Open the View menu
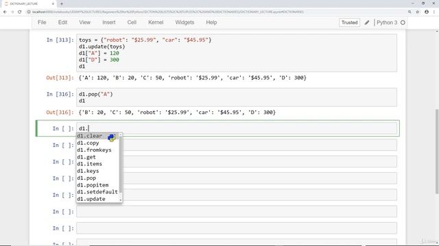Viewport: 439px width, 246px height. [84, 23]
